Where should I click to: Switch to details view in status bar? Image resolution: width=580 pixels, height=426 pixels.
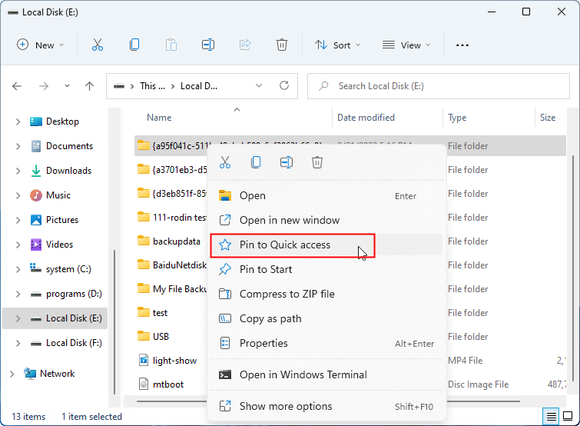(552, 417)
